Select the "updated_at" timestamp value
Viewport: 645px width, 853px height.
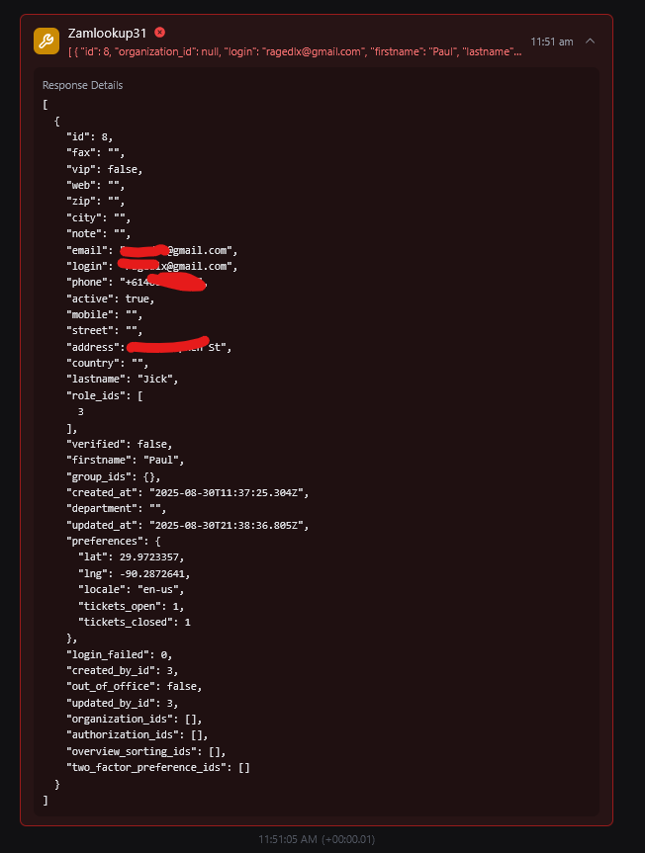(x=230, y=526)
